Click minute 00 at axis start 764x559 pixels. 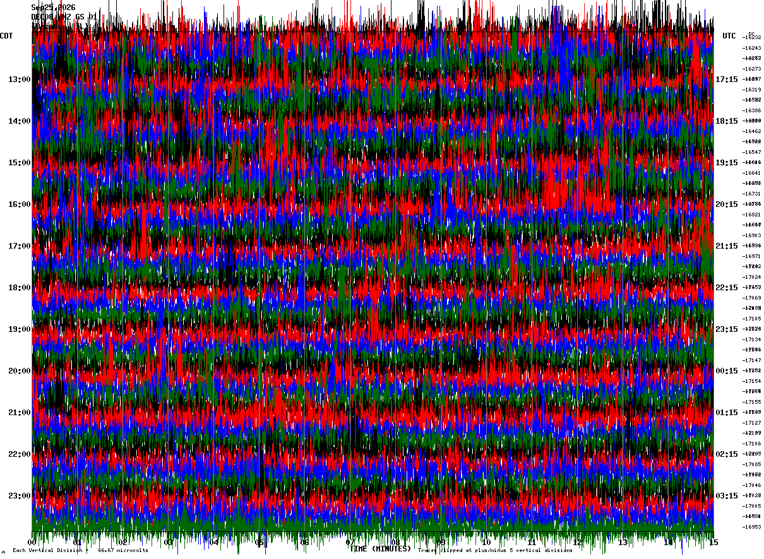(x=32, y=543)
